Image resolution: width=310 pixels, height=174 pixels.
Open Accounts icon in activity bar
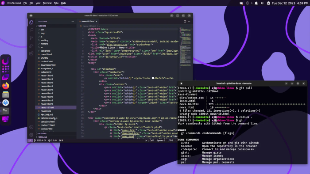click(x=31, y=127)
